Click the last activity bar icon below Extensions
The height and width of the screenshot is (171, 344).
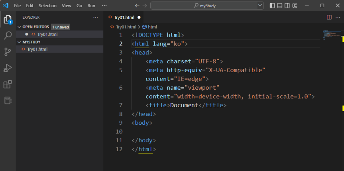pos(8,100)
